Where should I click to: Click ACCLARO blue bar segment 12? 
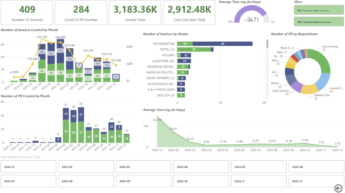[x=186, y=55]
